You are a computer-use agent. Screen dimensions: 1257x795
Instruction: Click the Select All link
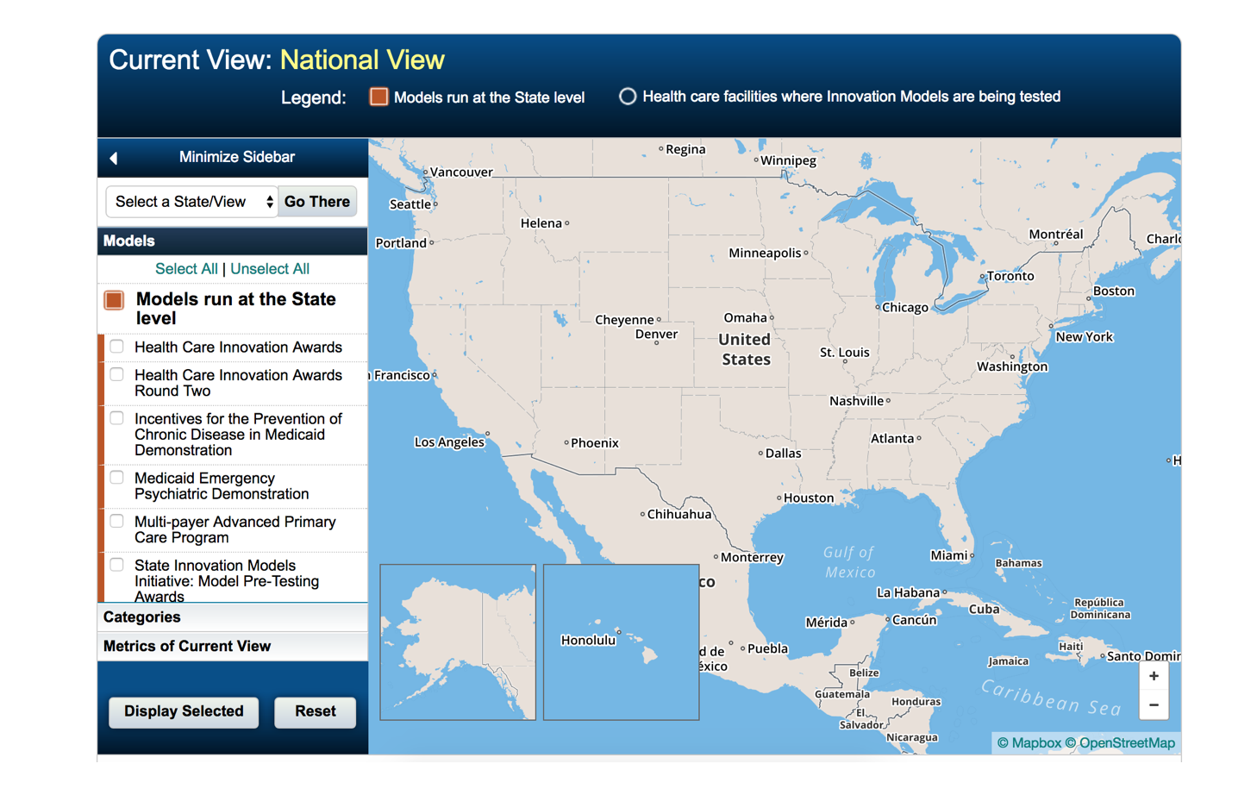click(186, 269)
